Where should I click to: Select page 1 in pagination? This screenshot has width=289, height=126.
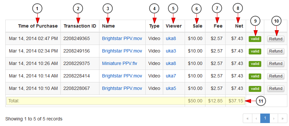265,118
